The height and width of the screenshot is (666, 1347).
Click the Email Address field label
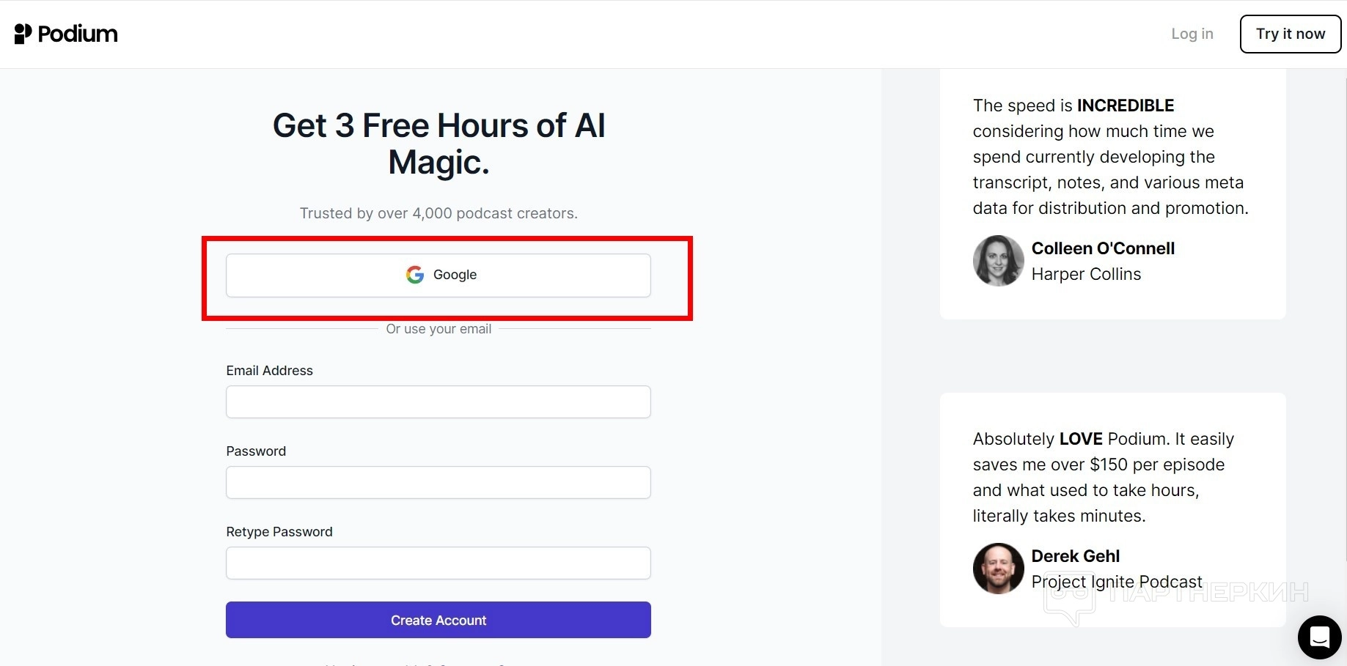pos(269,371)
